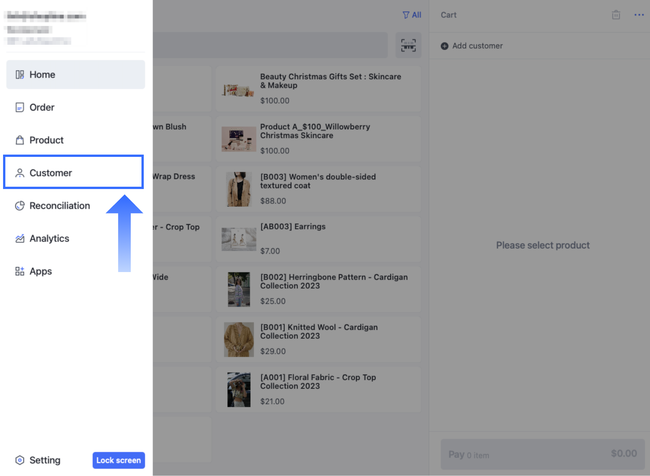Click the Lock screen button
Image resolution: width=650 pixels, height=476 pixels.
[119, 460]
